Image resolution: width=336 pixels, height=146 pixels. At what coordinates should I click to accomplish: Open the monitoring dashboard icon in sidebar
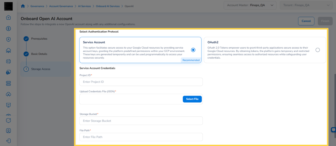point(9,105)
